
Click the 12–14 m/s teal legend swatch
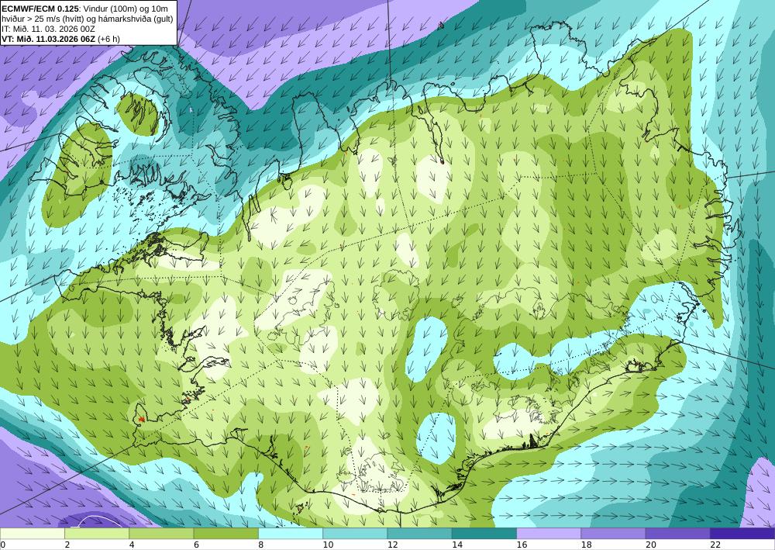click(419, 534)
